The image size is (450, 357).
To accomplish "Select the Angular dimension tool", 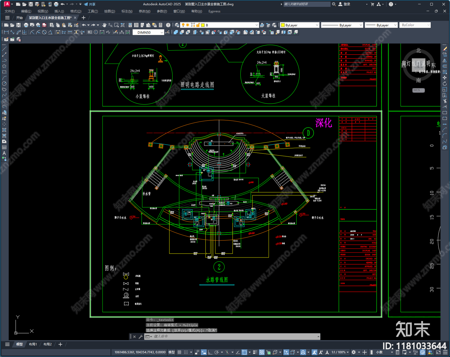I will click(50, 32).
